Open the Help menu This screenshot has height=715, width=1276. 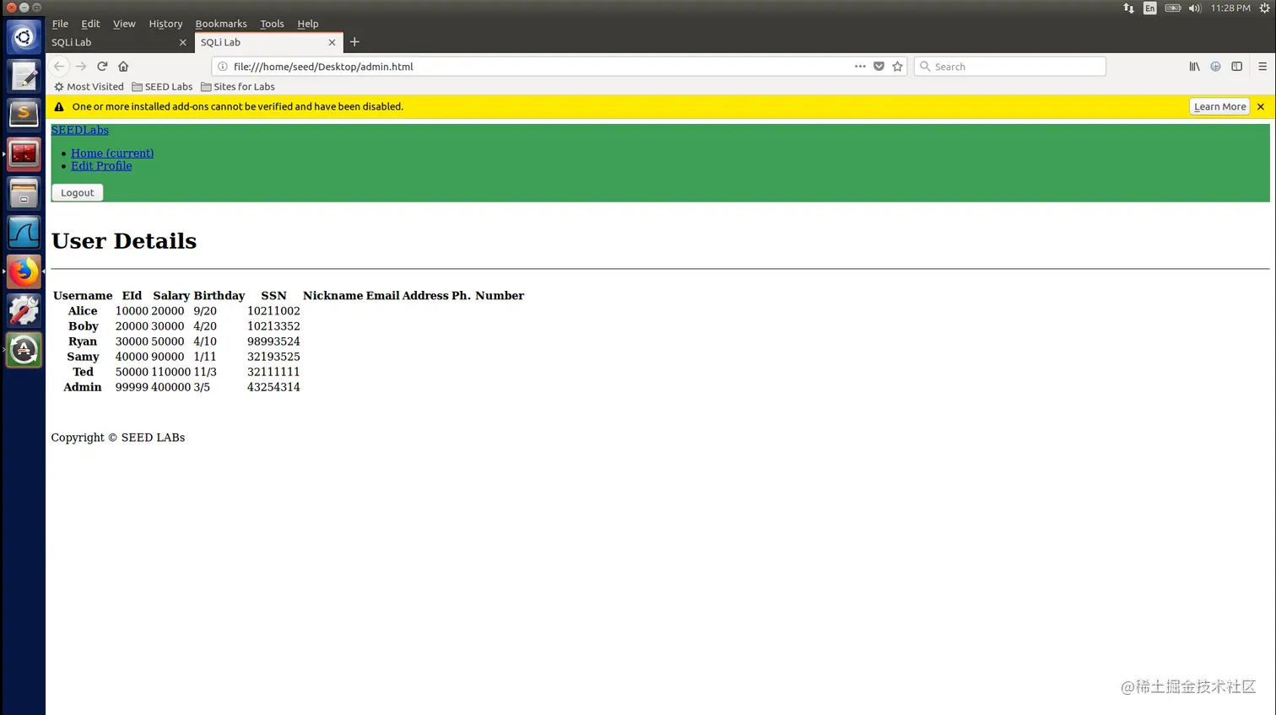click(308, 24)
